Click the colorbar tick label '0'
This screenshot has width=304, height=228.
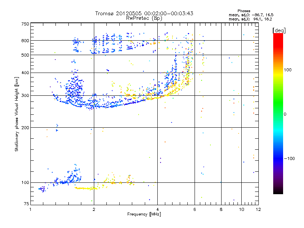coord(285,114)
